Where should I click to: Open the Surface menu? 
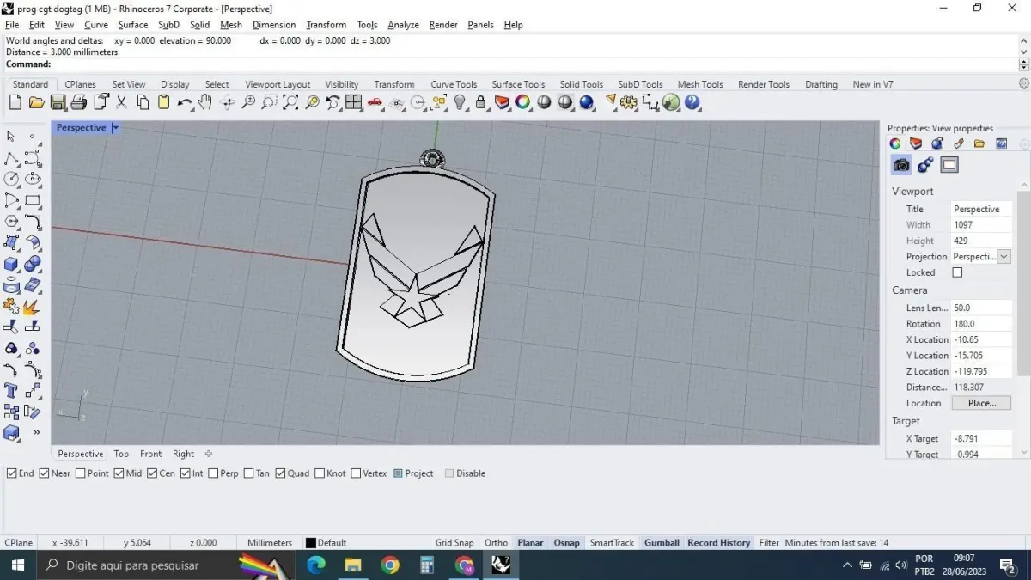point(133,25)
